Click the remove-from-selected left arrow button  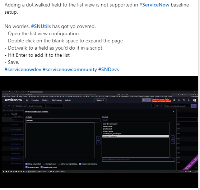click(98, 142)
